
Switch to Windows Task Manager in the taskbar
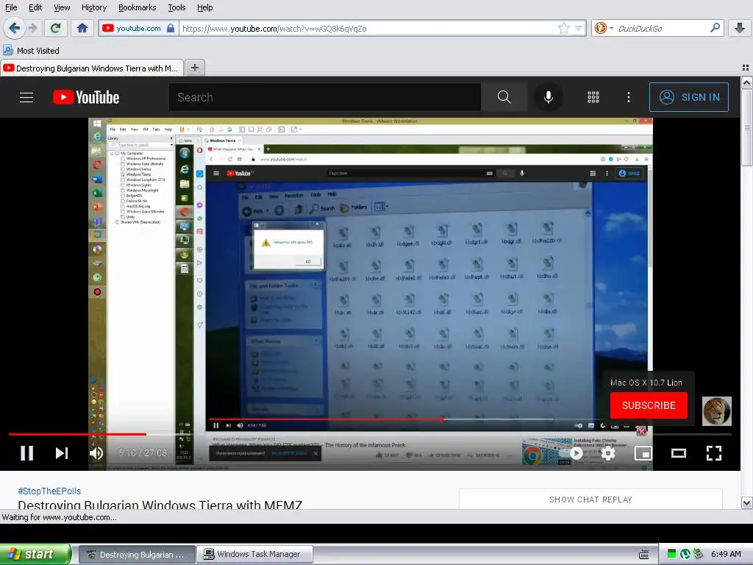(x=255, y=554)
